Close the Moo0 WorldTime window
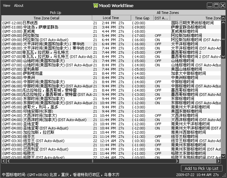The image size is (227, 178). pos(223,6)
